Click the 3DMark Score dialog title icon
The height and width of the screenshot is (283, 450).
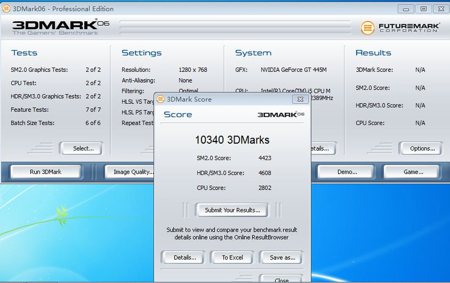[x=160, y=99]
